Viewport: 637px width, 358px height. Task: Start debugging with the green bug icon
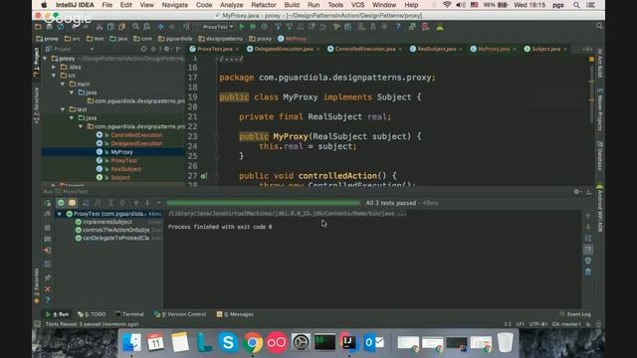[x=253, y=27]
